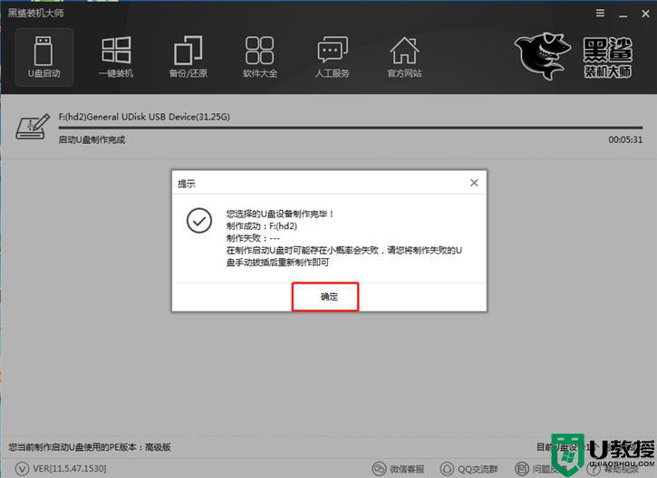Confirm dialog with 确定 button

point(325,297)
